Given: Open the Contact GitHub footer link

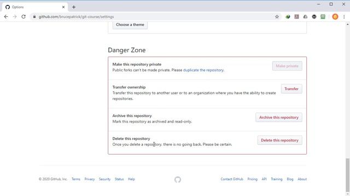Looking at the screenshot, I should point(232,179).
